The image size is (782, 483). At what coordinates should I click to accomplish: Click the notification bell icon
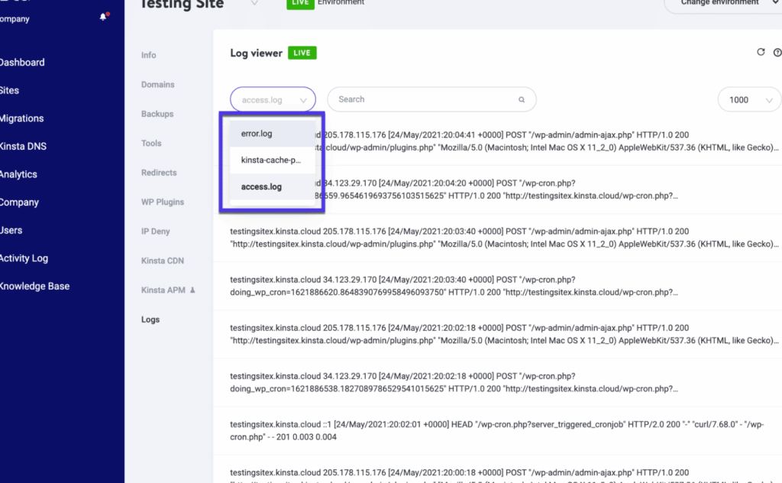(104, 17)
